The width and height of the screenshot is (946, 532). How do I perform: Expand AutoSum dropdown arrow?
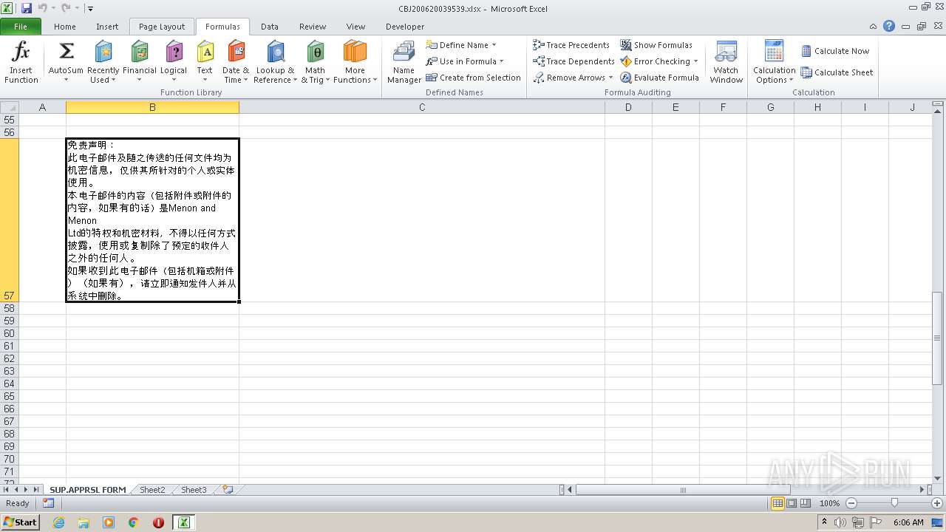click(x=66, y=80)
